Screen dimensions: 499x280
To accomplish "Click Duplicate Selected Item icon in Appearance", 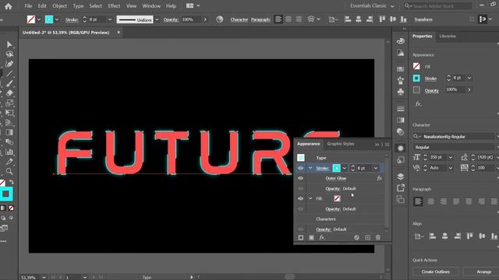I will (367, 237).
